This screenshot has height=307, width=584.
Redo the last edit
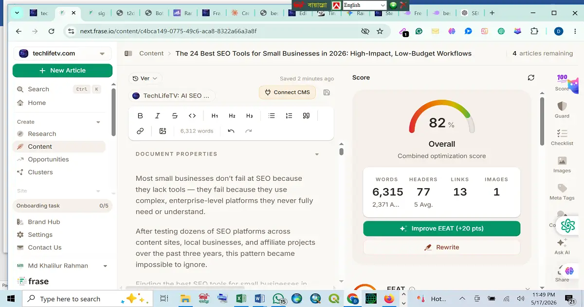(249, 131)
